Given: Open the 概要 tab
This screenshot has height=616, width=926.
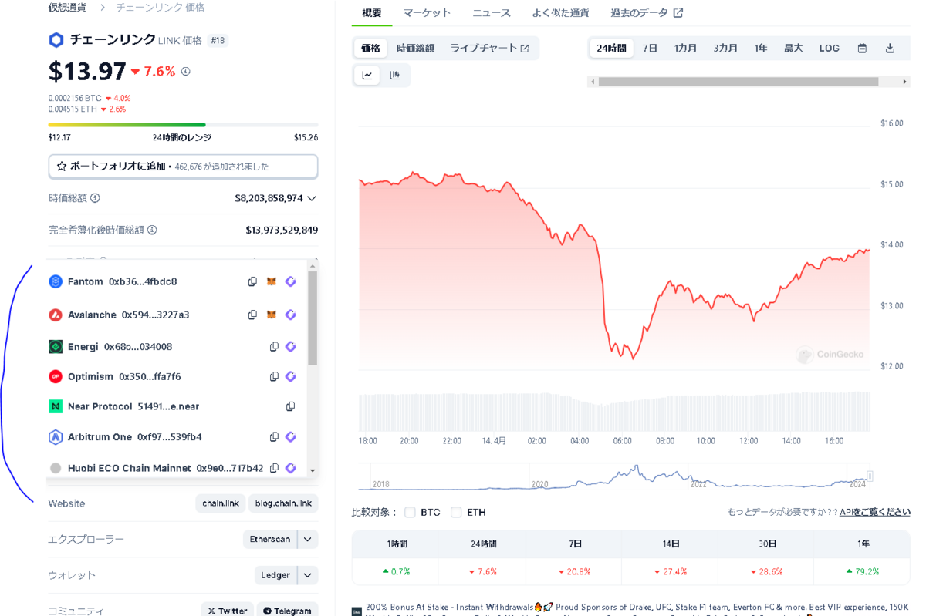Looking at the screenshot, I should pos(372,13).
